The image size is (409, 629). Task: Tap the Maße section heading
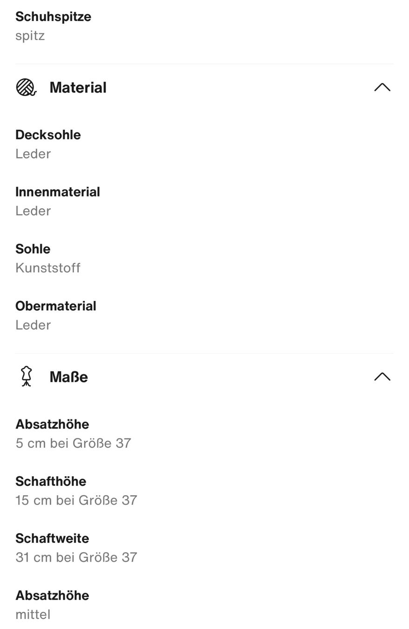(68, 377)
